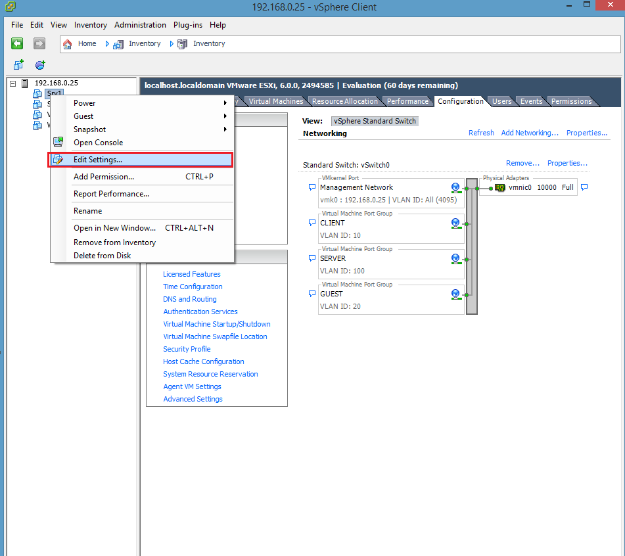The height and width of the screenshot is (556, 625).
Task: Click Networking Properties link at top
Action: point(587,133)
